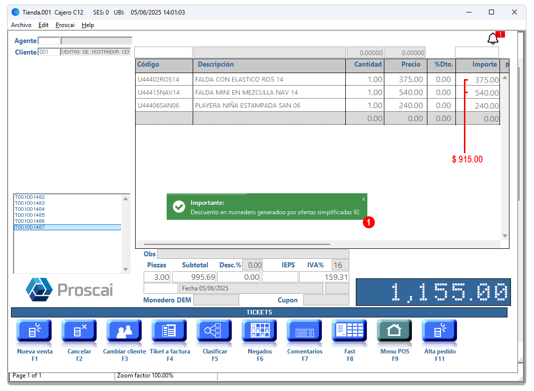Image resolution: width=534 pixels, height=391 pixels.
Task: Click FALDA MINI EN MEZCLILLA NAV 14 description
Action: click(x=246, y=93)
